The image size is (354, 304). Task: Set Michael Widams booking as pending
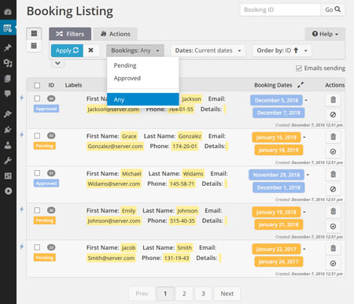[333, 189]
